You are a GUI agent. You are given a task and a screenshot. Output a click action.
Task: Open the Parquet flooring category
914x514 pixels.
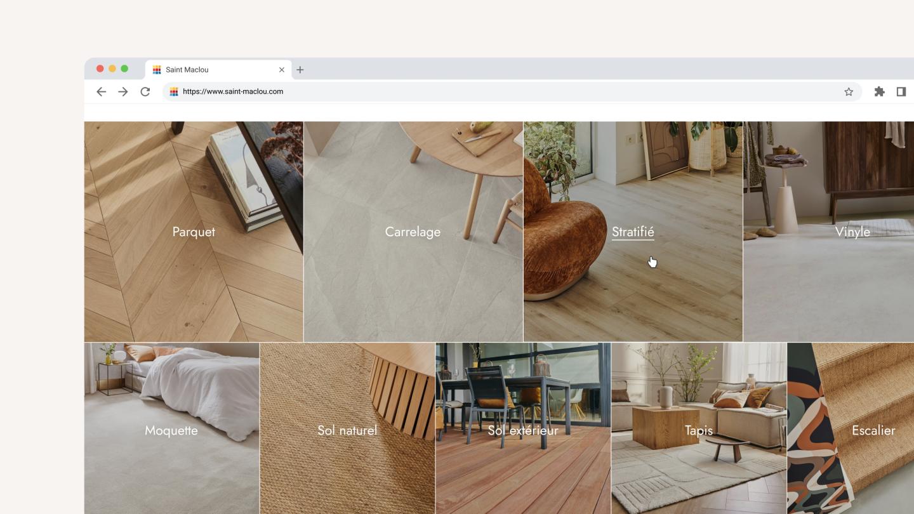click(194, 232)
